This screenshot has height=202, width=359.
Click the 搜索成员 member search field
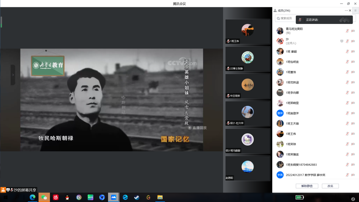click(x=286, y=18)
